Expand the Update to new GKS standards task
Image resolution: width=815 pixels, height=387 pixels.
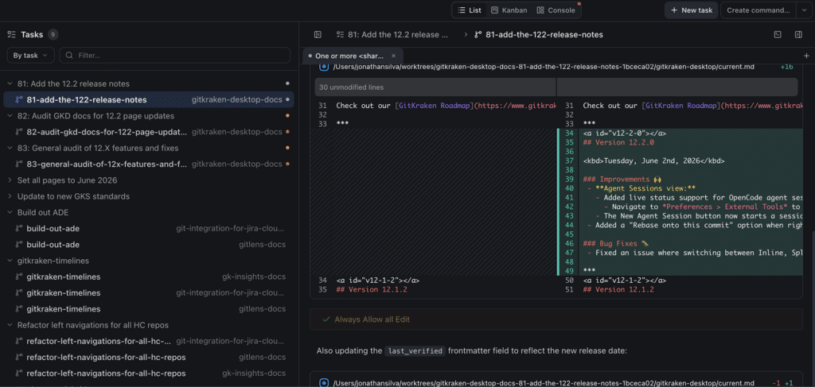click(x=10, y=196)
